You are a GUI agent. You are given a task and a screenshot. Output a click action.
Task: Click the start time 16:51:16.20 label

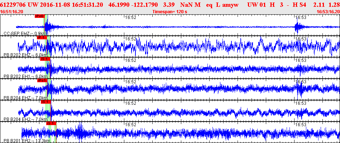click(x=12, y=12)
